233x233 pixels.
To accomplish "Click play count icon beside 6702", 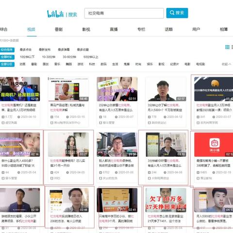I will [100, 172].
